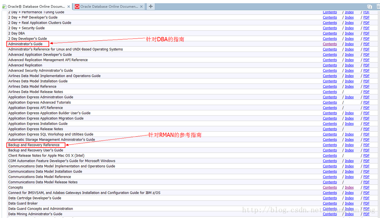Open PDF for Communications Data Model Reference
Viewport: 380px width, 218px height.
click(x=366, y=177)
